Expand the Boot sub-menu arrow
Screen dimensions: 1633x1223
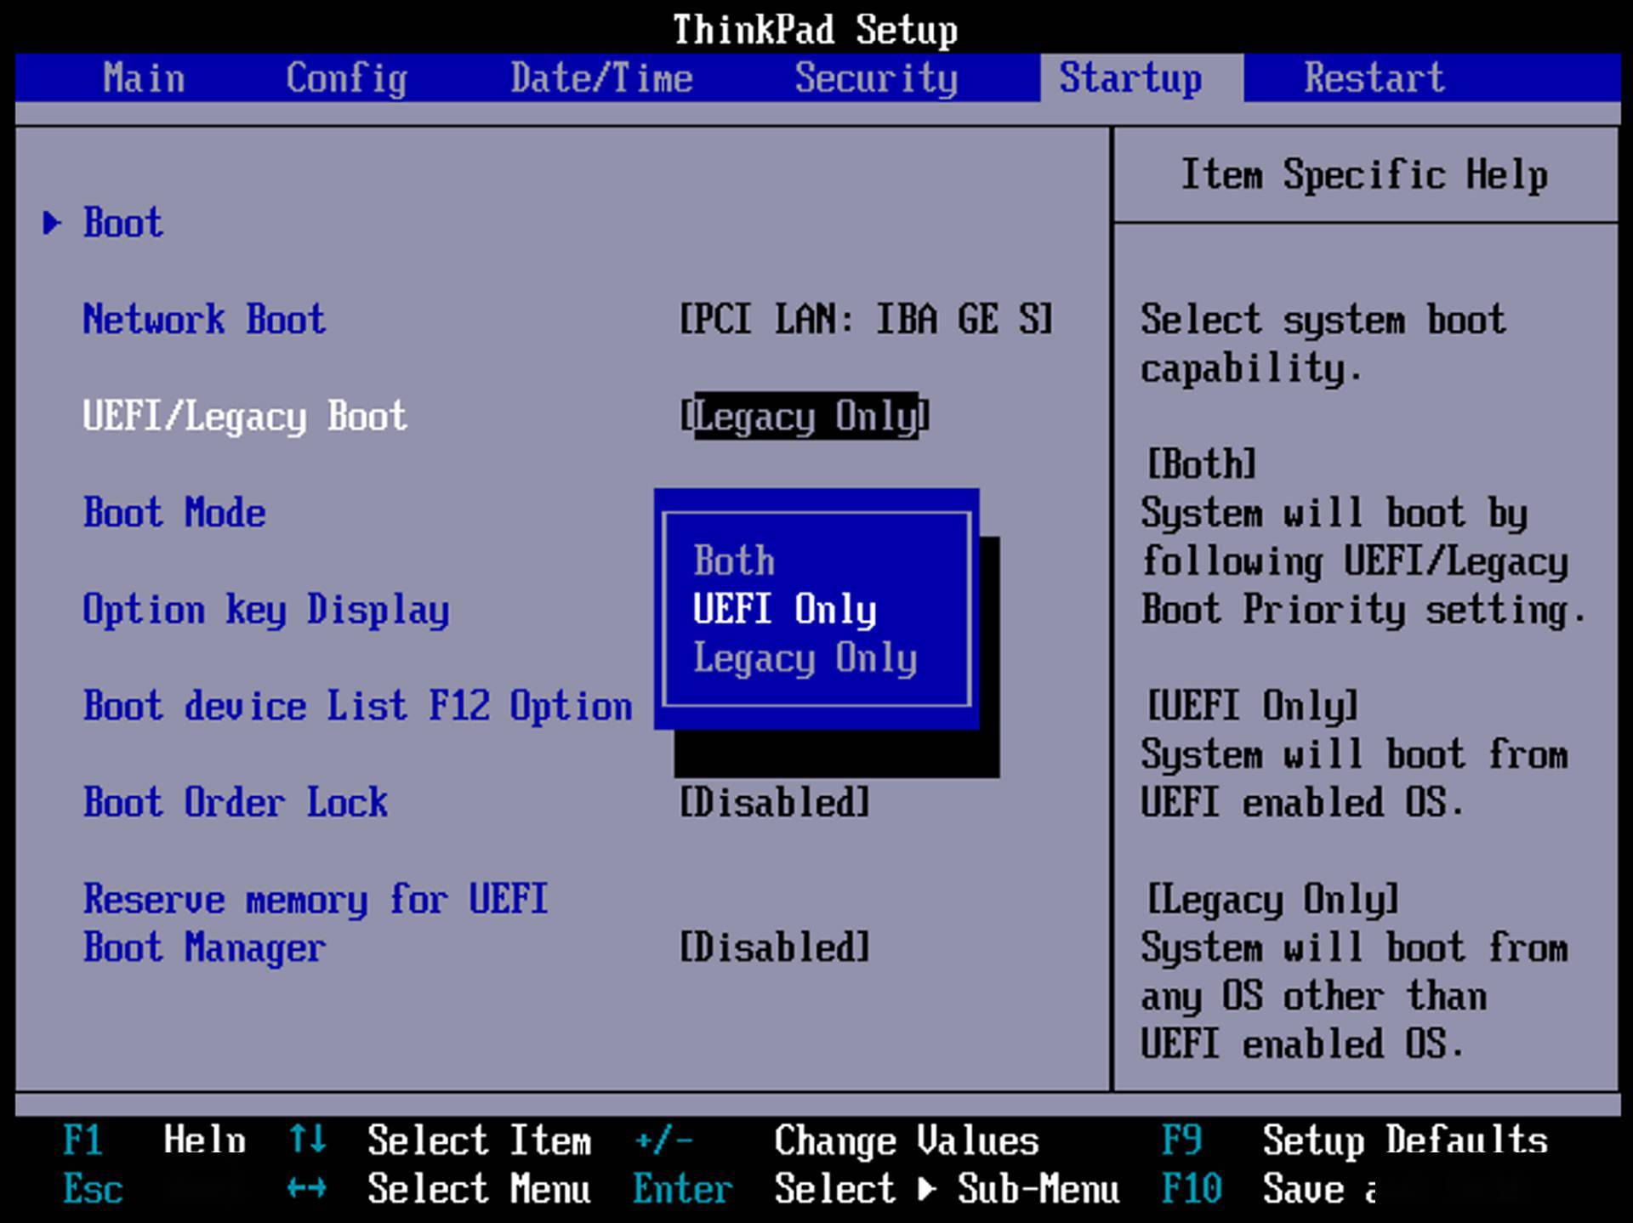coord(53,223)
